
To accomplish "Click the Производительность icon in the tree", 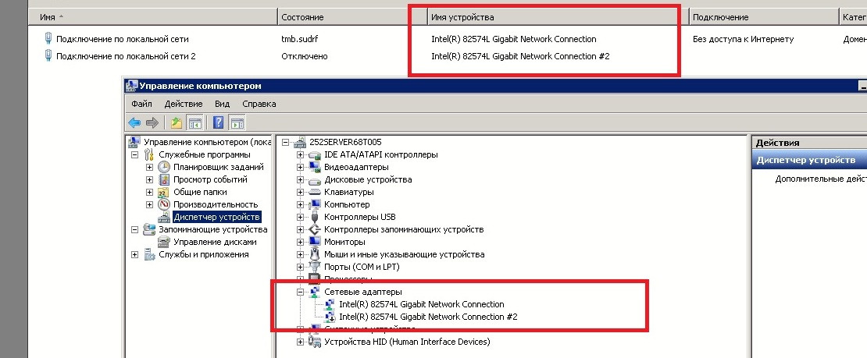I will pyautogui.click(x=164, y=204).
